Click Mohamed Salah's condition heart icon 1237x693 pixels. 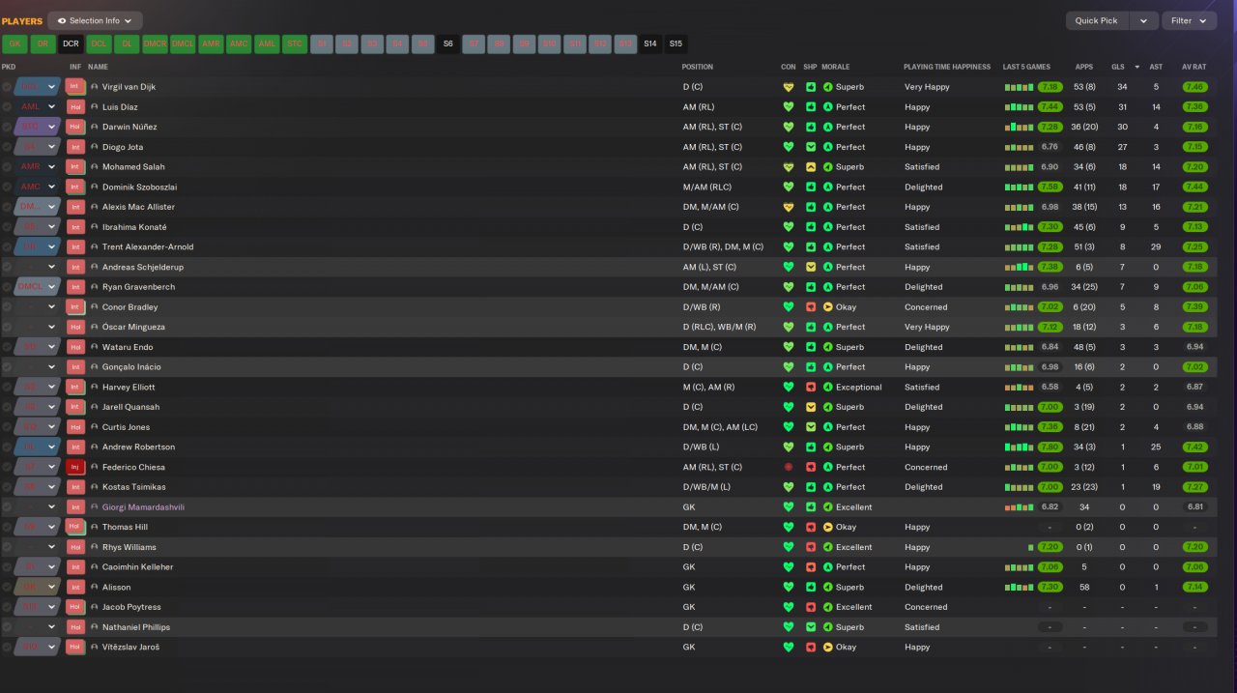pos(789,167)
